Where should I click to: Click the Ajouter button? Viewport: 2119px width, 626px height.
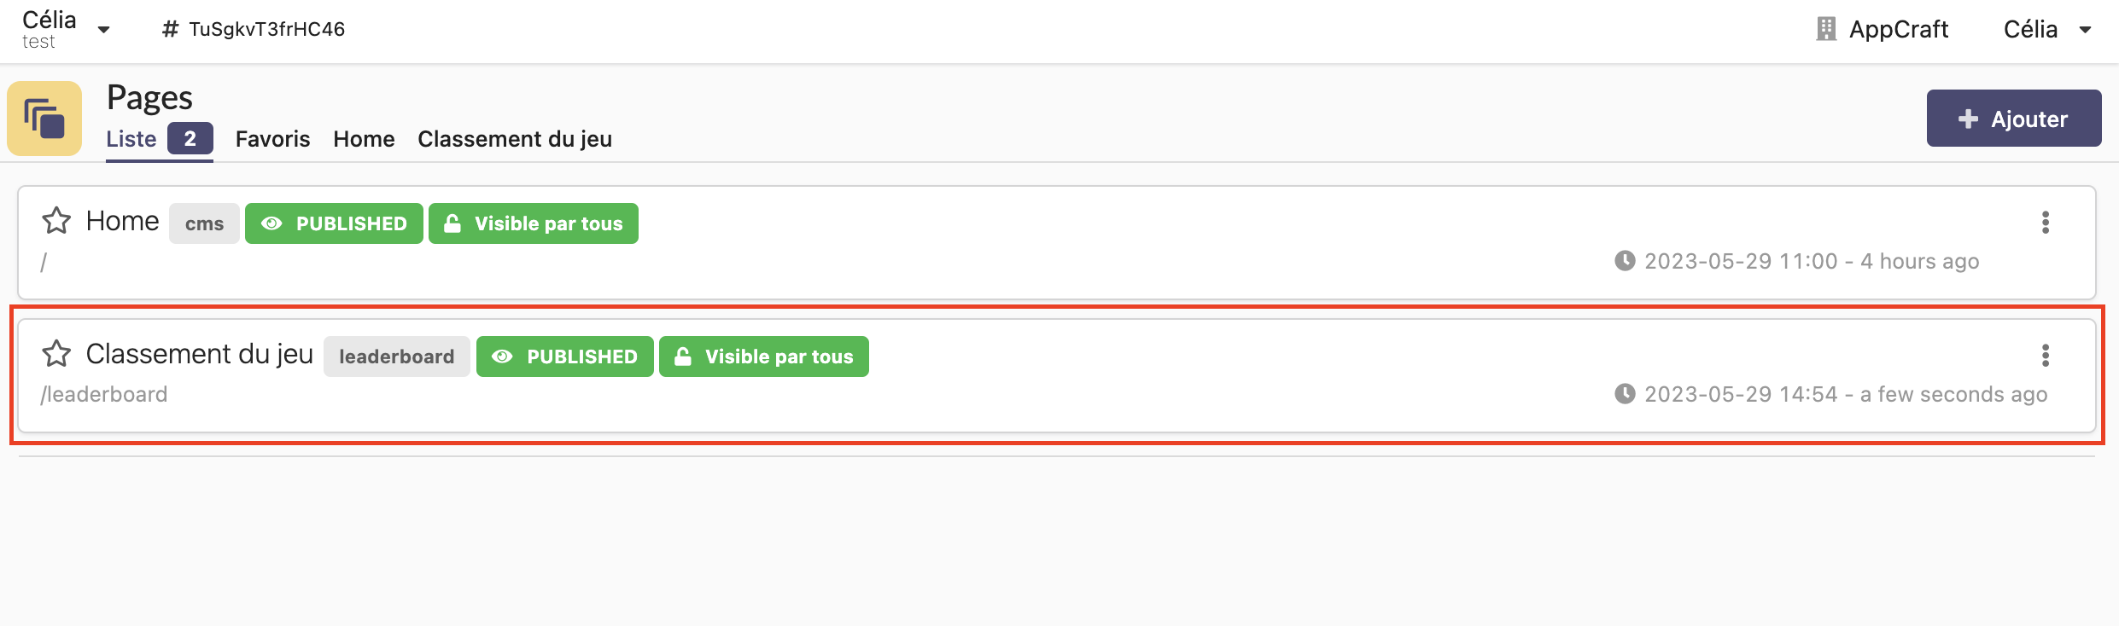pyautogui.click(x=2013, y=119)
